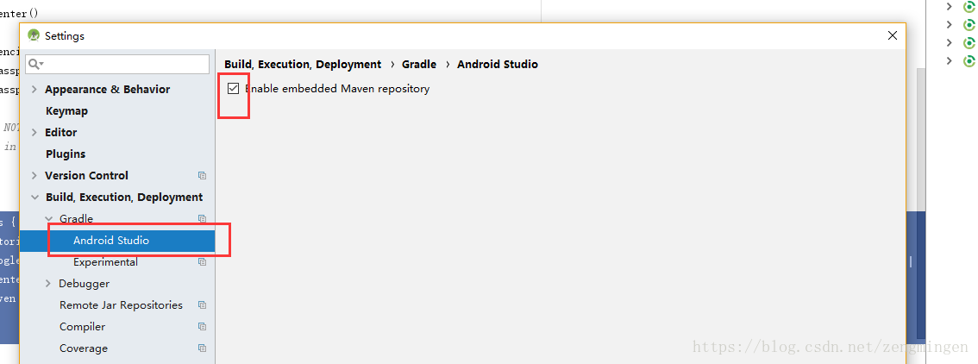
Task: Open the Plugins settings page
Action: point(66,154)
